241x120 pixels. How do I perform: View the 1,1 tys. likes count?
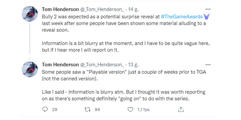point(144,110)
